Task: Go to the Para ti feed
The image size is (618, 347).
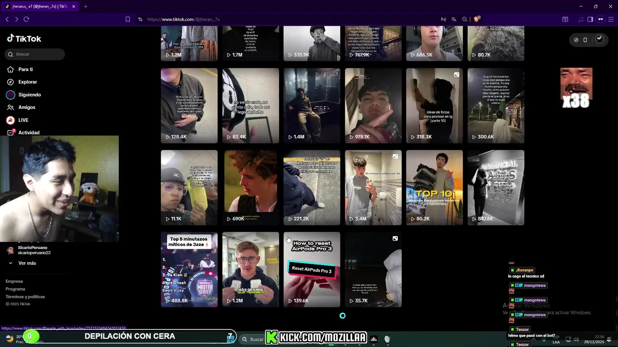Action: (x=26, y=69)
